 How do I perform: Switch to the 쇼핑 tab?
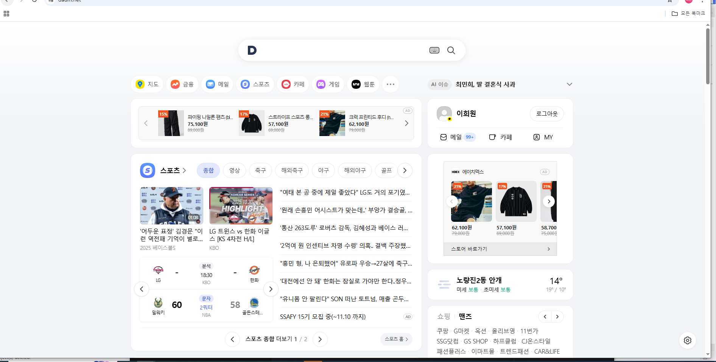(444, 316)
